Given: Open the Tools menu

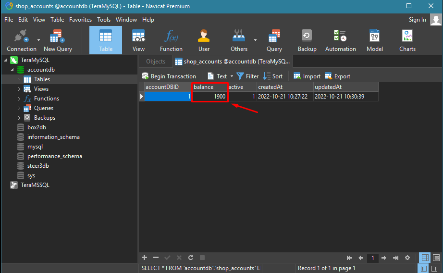Looking at the screenshot, I should coord(104,20).
